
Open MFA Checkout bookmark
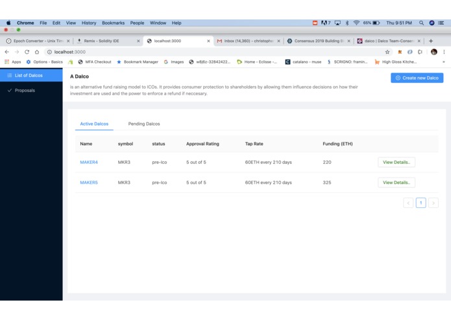[95, 62]
